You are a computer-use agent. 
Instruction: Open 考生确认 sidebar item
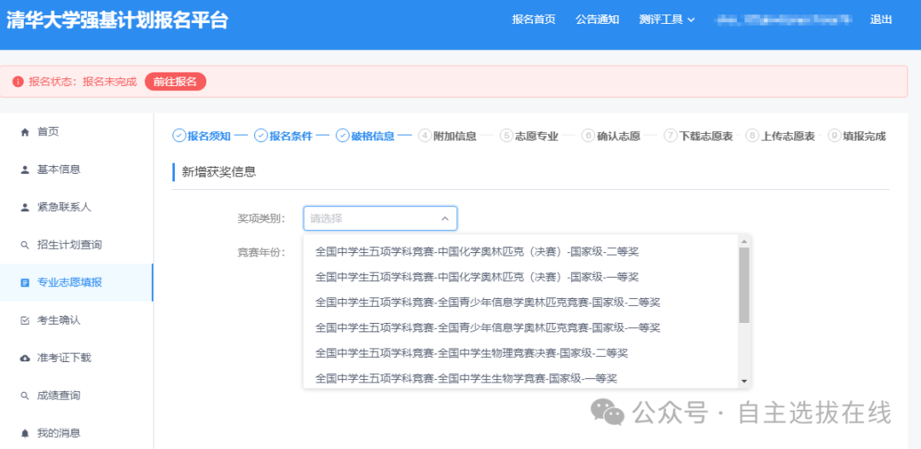tap(77, 320)
